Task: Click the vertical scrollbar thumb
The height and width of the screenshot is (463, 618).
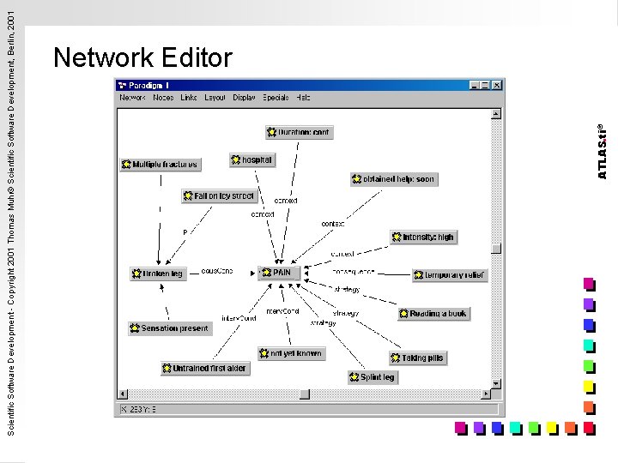Action: coord(496,249)
